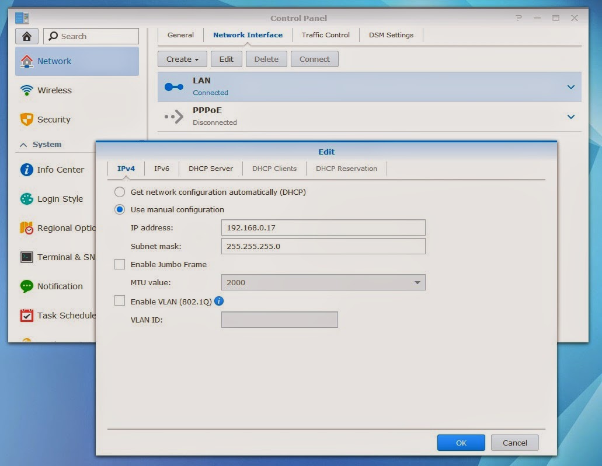Click the Control Panel title bar icon
This screenshot has height=466, width=602.
(22, 17)
